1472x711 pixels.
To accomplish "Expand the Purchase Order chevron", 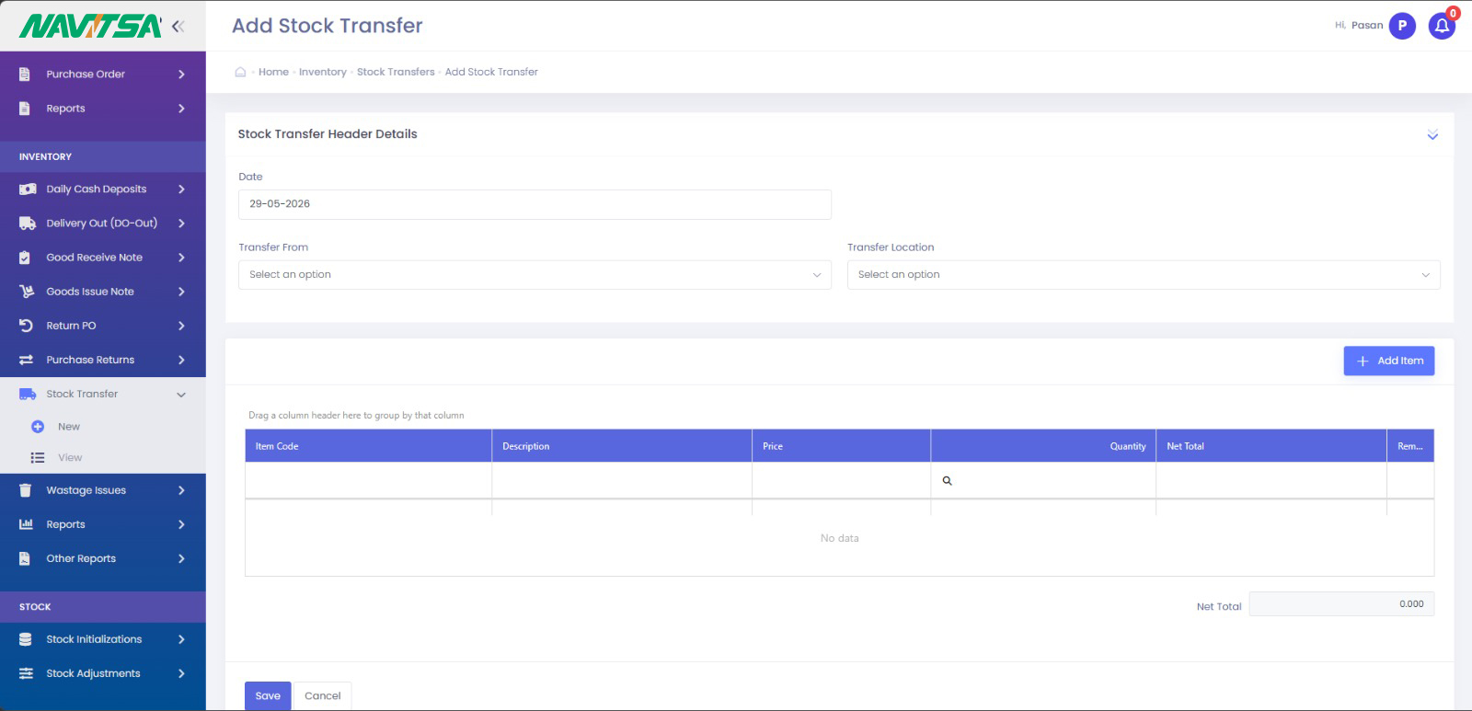I will [x=181, y=75].
